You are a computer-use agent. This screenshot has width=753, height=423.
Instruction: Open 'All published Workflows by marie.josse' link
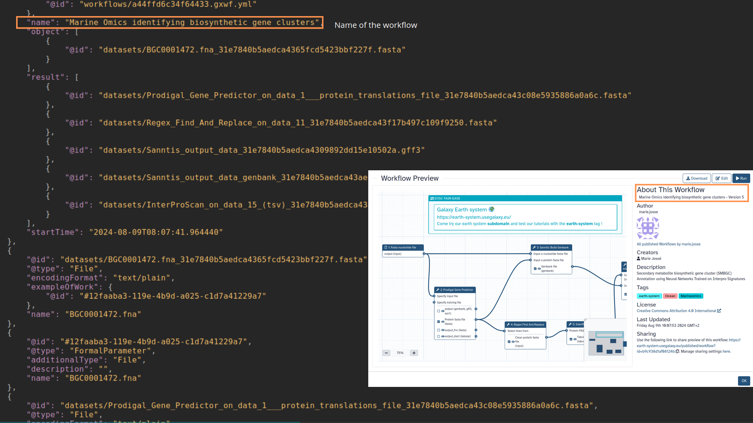pos(669,244)
